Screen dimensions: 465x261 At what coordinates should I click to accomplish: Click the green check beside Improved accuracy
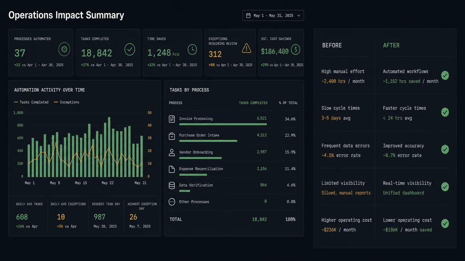pyautogui.click(x=445, y=149)
